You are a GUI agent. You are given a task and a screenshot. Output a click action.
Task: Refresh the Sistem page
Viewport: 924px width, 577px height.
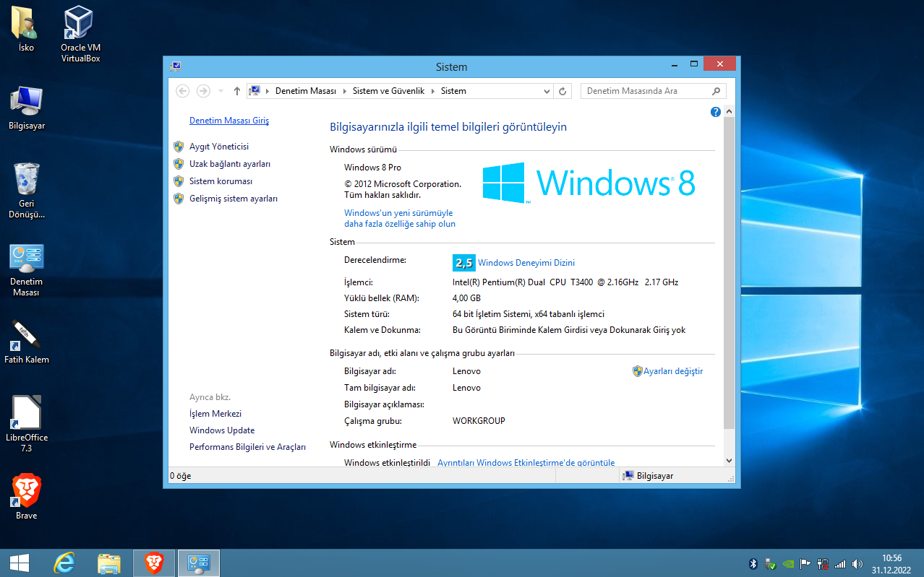point(563,91)
